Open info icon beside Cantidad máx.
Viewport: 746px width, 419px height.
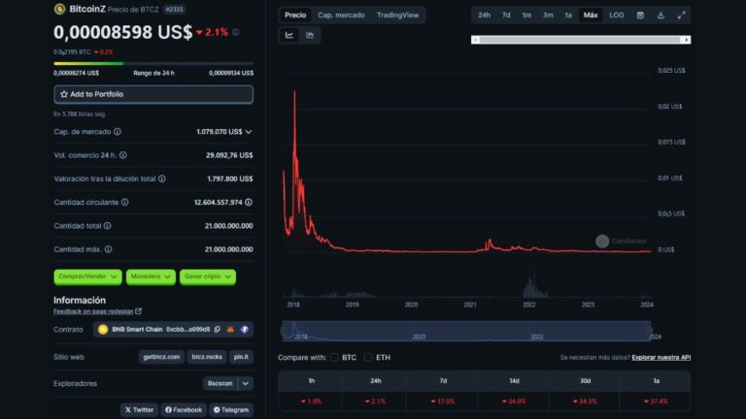click(109, 249)
